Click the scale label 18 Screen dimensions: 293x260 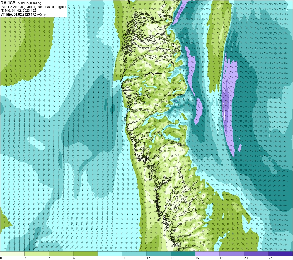pos(221,258)
